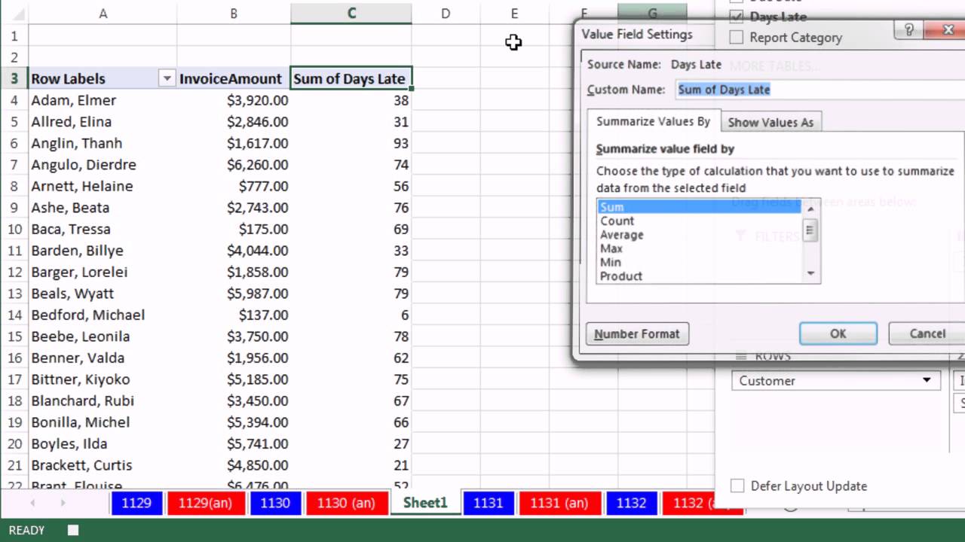Select cell Bedford, Michael
This screenshot has width=965, height=542.
[103, 315]
